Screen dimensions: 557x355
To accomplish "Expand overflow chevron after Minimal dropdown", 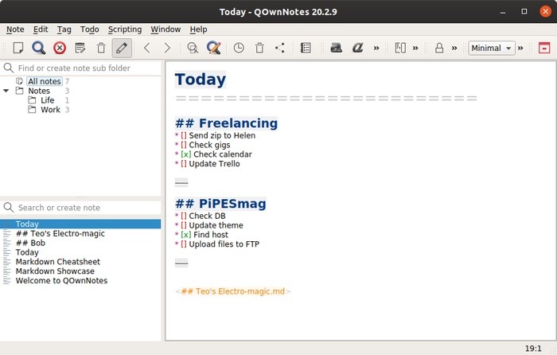I will tap(520, 48).
